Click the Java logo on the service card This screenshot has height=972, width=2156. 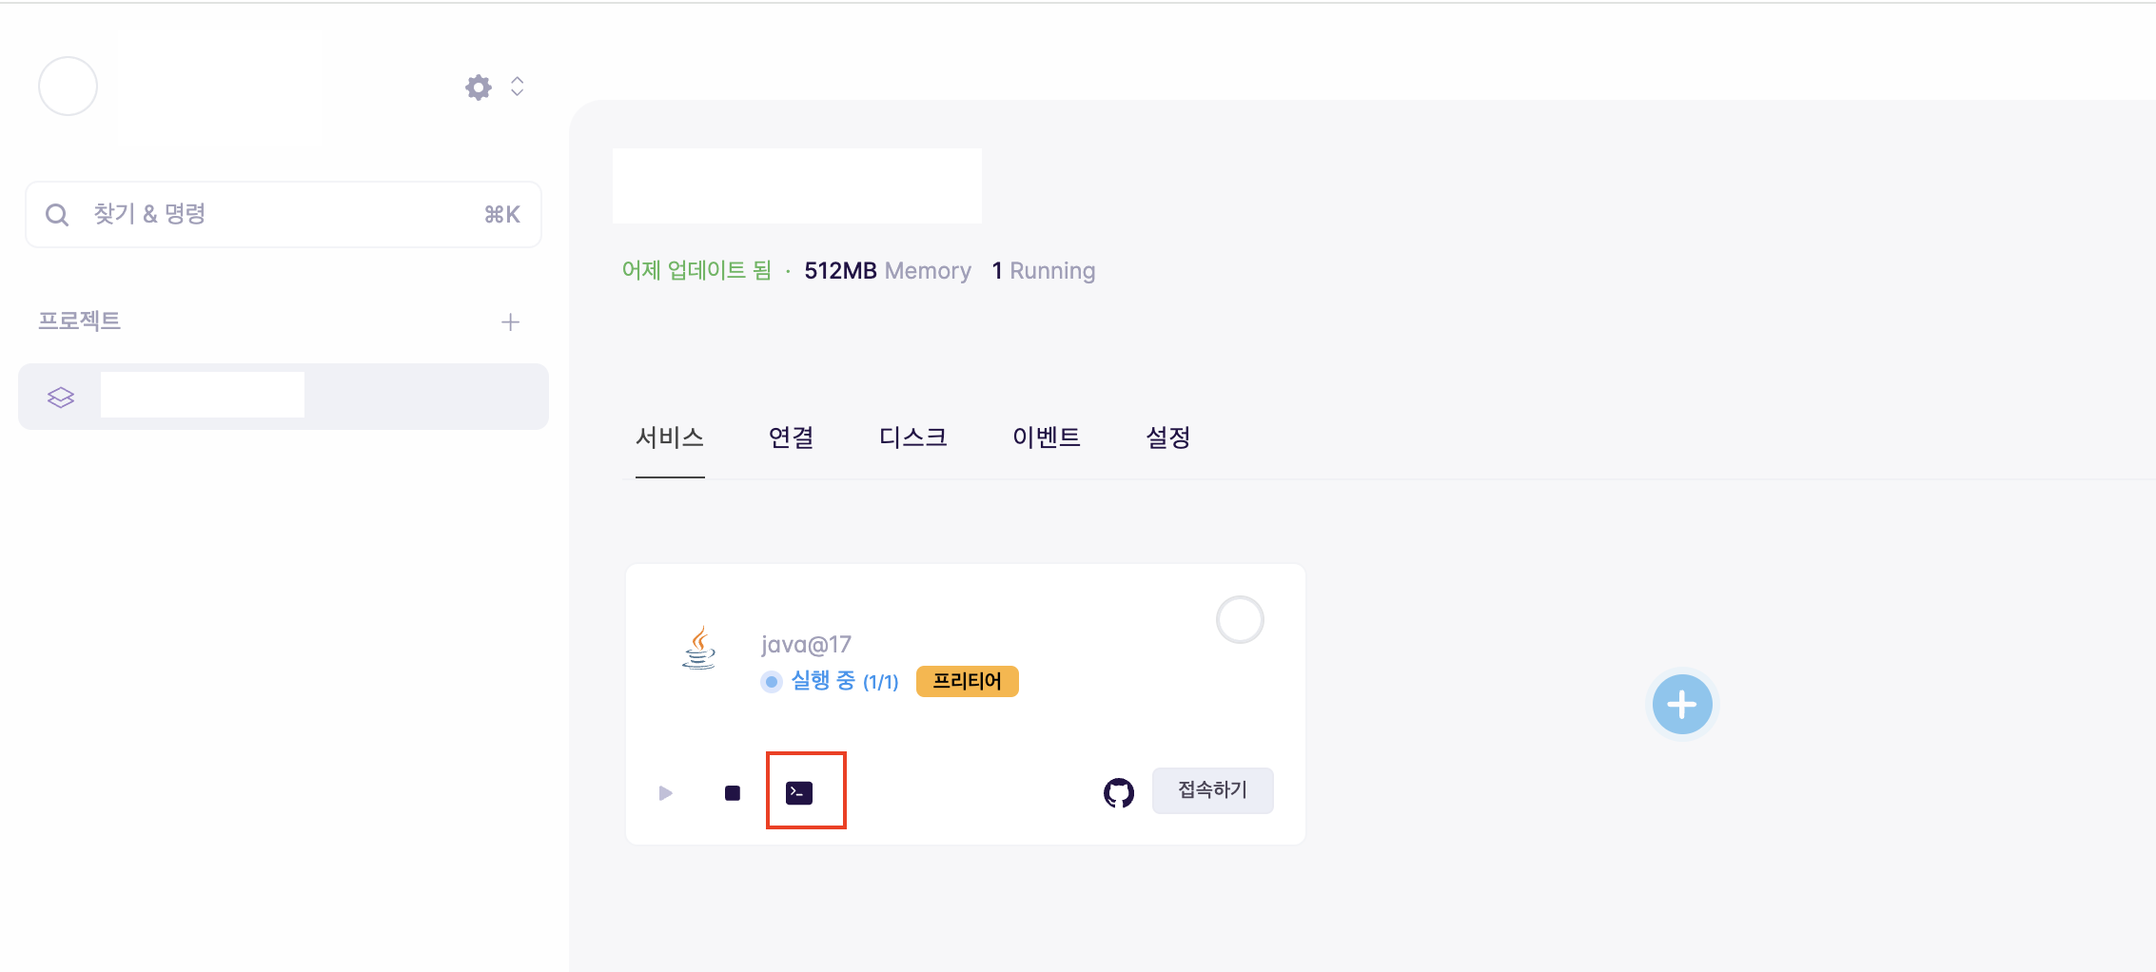coord(699,648)
